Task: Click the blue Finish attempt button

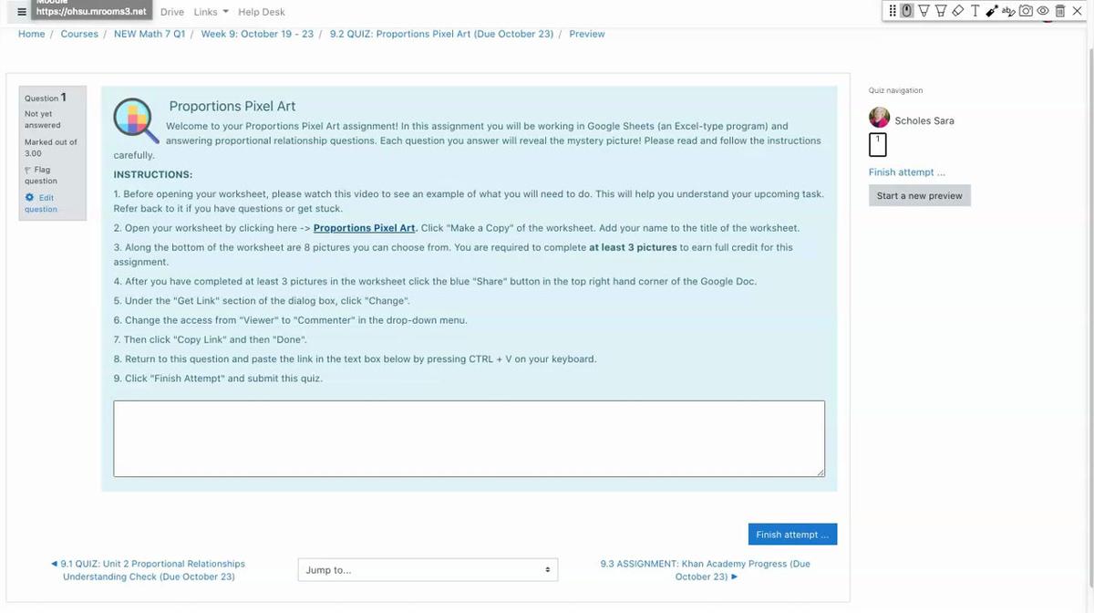Action: (791, 535)
